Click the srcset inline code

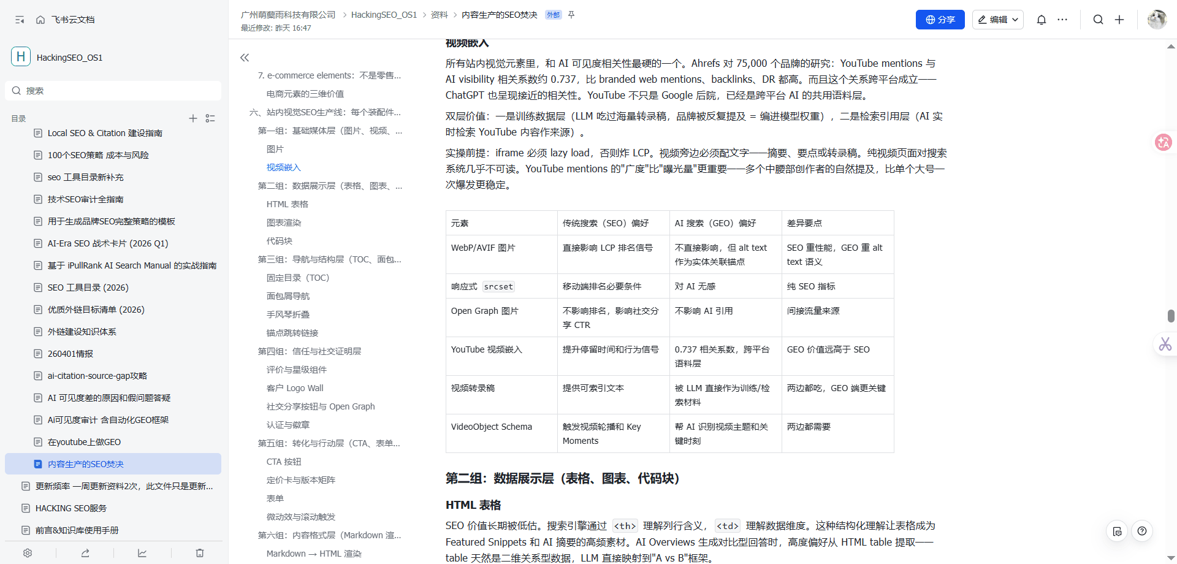[x=498, y=286]
